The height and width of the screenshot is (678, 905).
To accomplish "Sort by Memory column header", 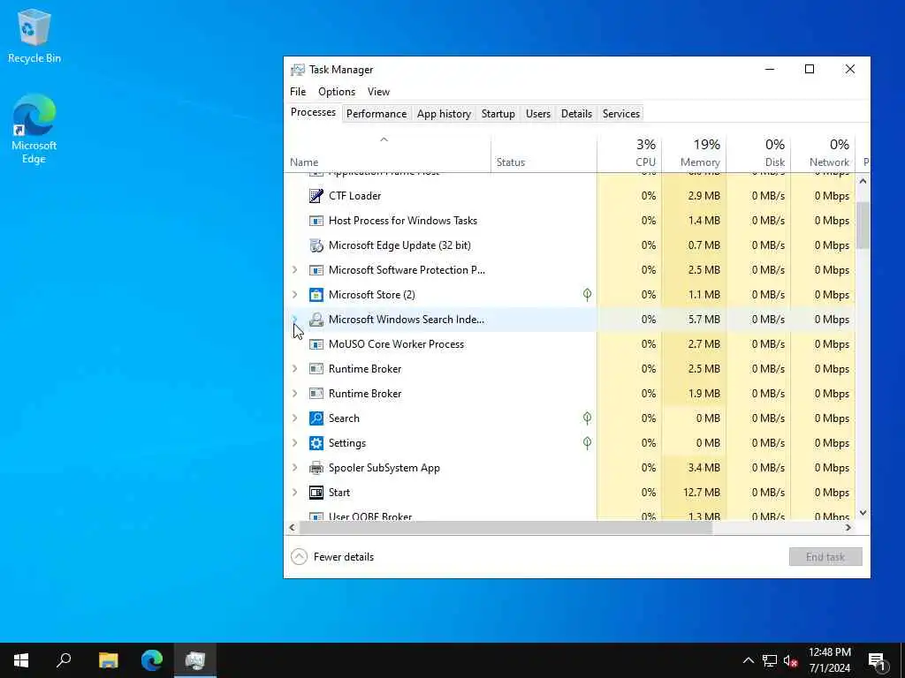I will [694, 154].
